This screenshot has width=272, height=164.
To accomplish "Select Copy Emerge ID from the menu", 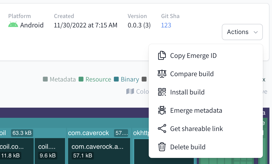I will point(193,55).
